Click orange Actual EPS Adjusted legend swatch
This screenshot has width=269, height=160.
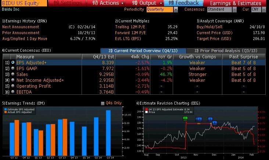tap(6, 112)
